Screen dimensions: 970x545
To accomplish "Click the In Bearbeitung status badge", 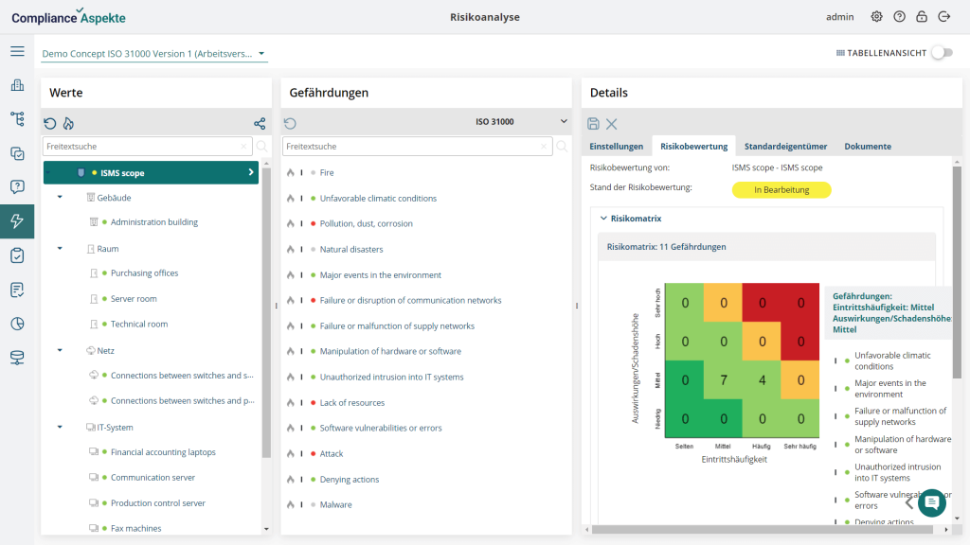I will [781, 189].
